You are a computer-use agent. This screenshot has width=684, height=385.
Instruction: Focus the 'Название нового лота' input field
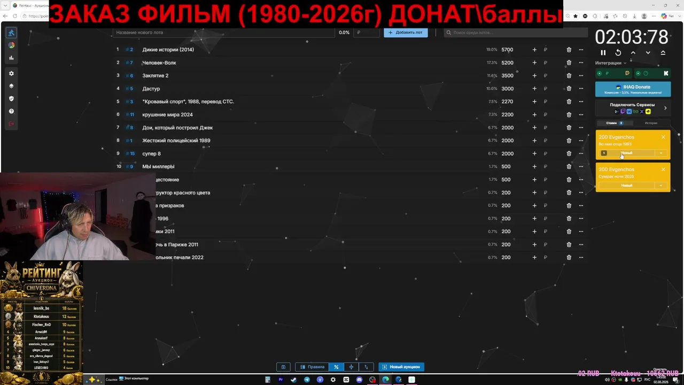[x=223, y=33]
